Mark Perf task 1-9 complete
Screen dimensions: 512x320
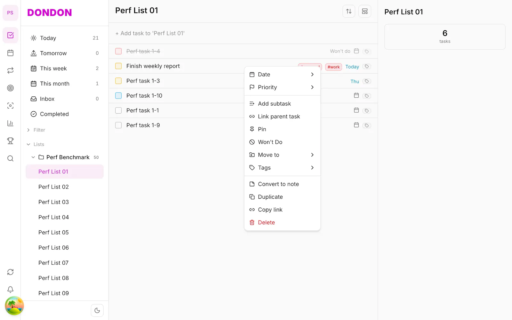118,125
